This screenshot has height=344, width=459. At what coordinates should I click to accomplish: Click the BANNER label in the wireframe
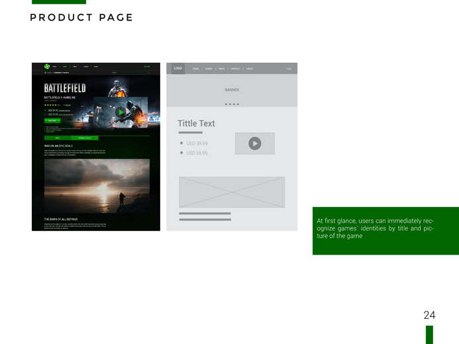click(232, 90)
